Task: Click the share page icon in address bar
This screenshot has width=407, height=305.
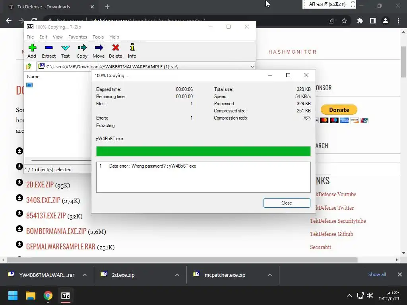Action: click(x=331, y=21)
